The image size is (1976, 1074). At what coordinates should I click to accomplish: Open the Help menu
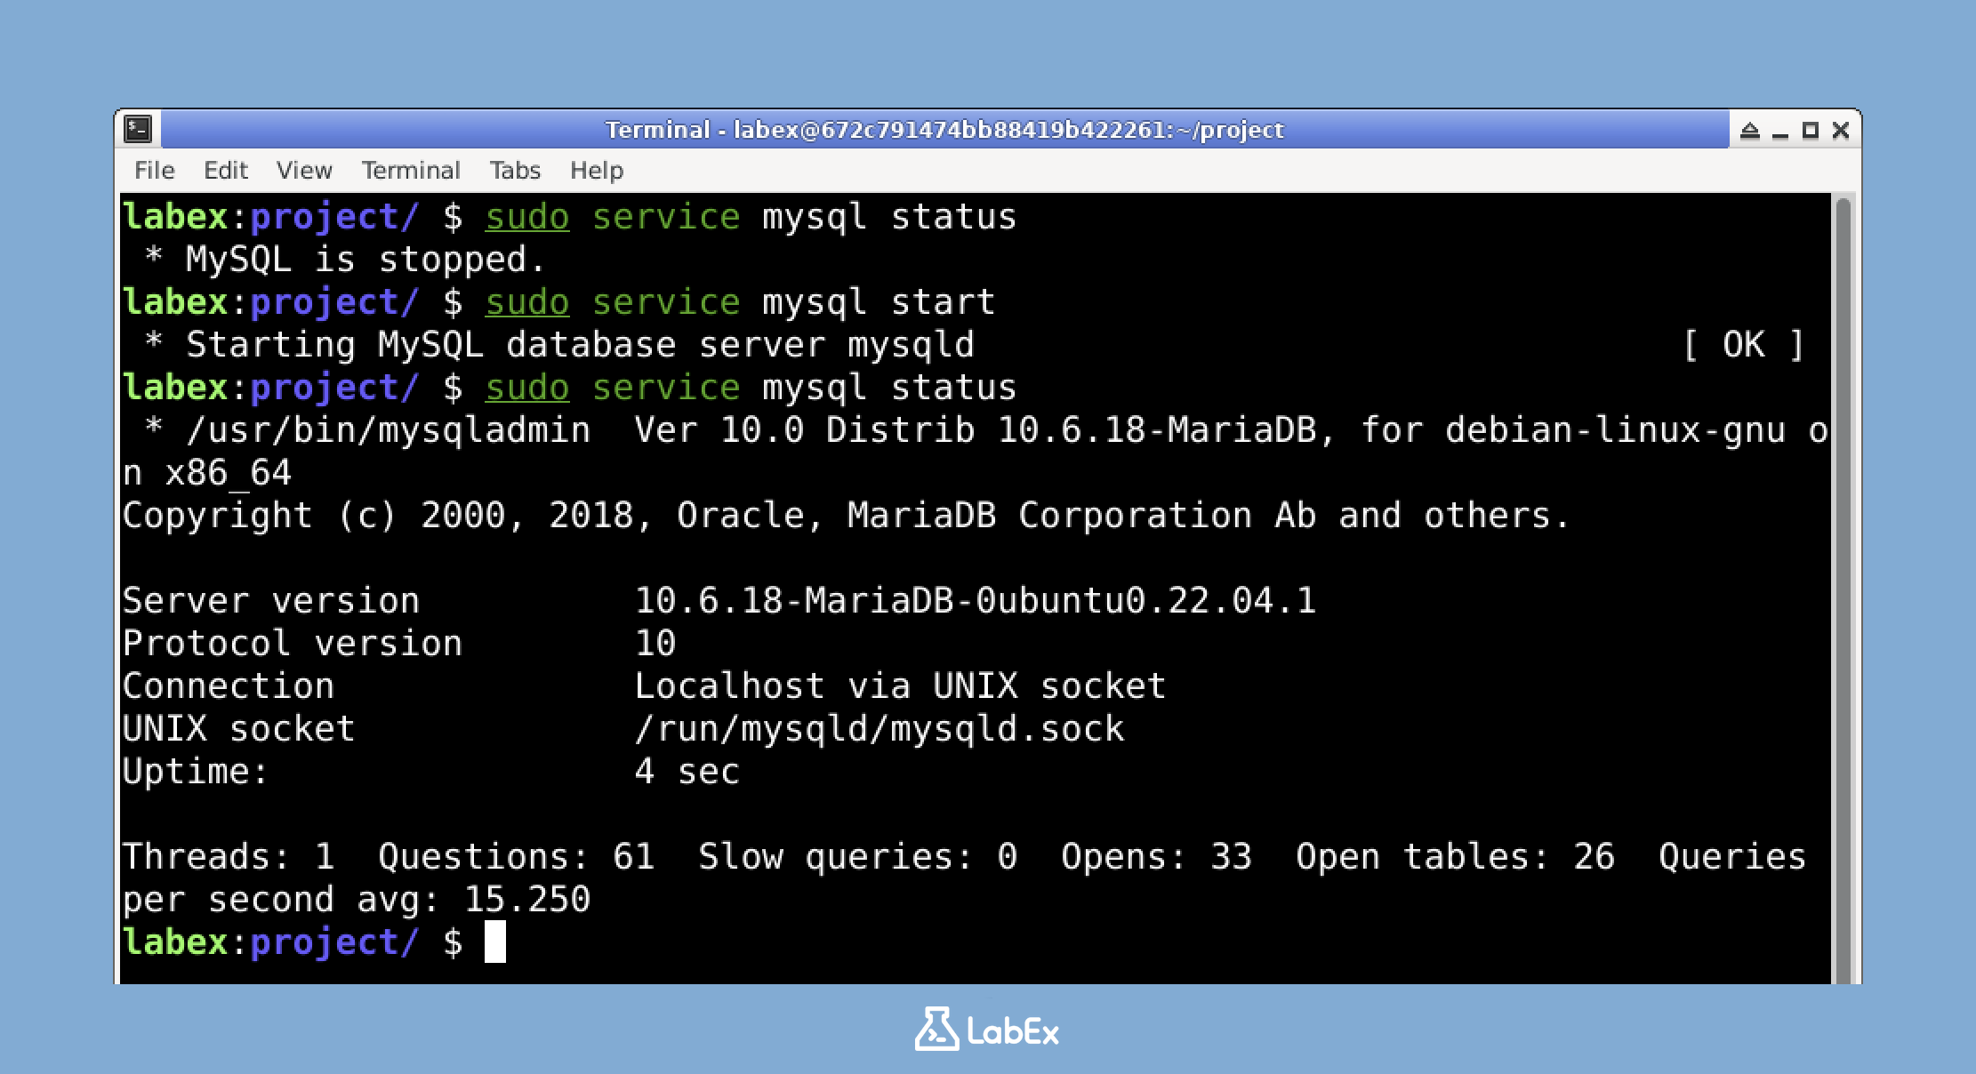click(x=595, y=170)
